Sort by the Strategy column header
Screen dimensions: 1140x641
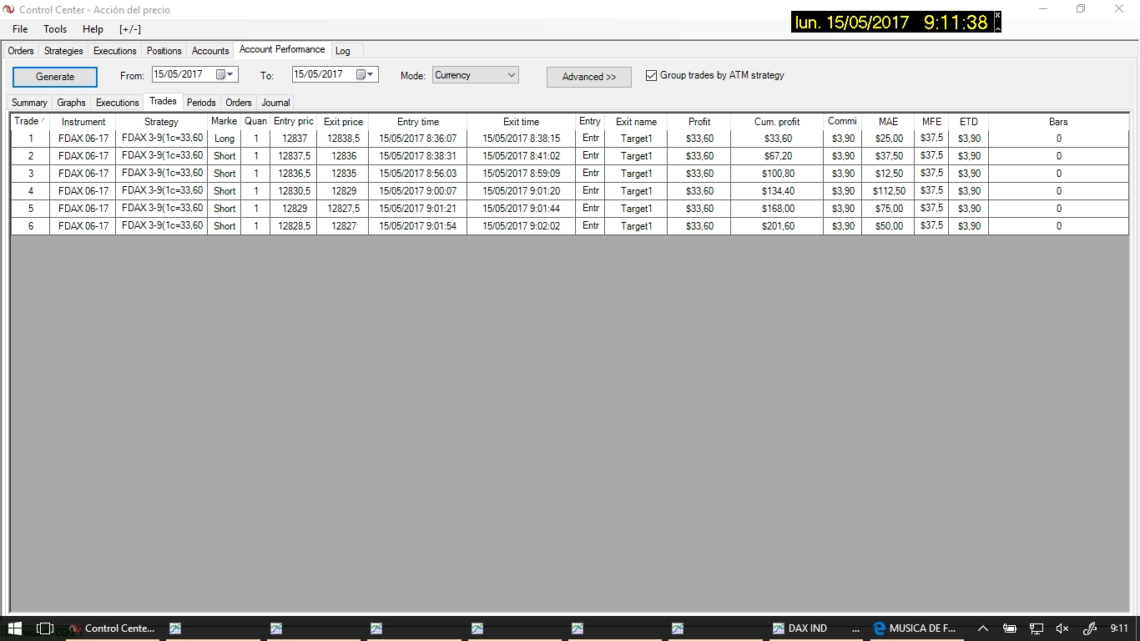(x=161, y=122)
